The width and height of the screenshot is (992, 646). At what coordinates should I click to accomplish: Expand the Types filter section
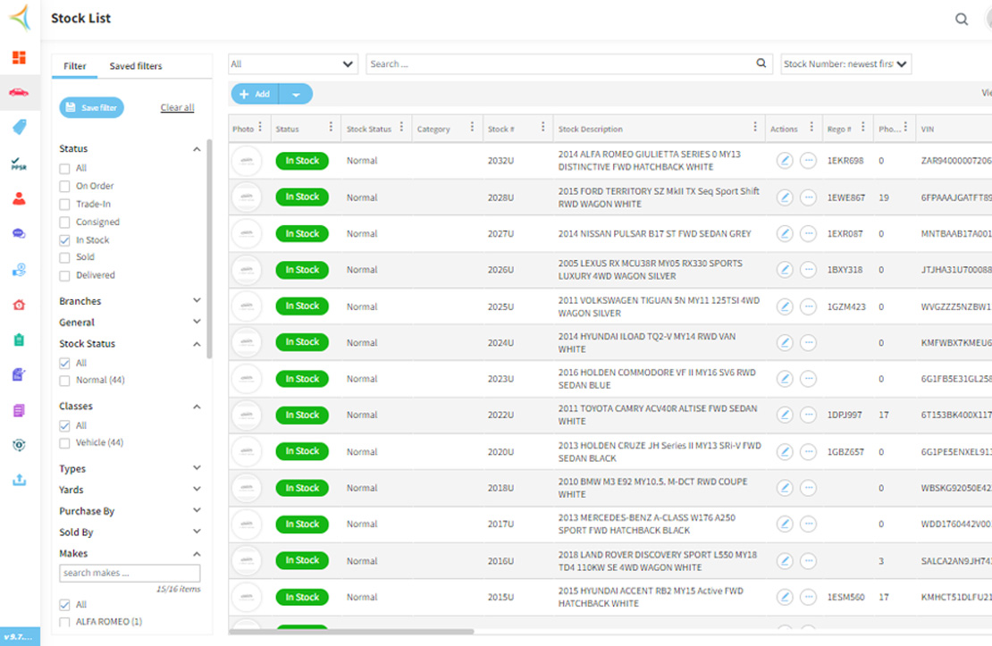pos(197,468)
